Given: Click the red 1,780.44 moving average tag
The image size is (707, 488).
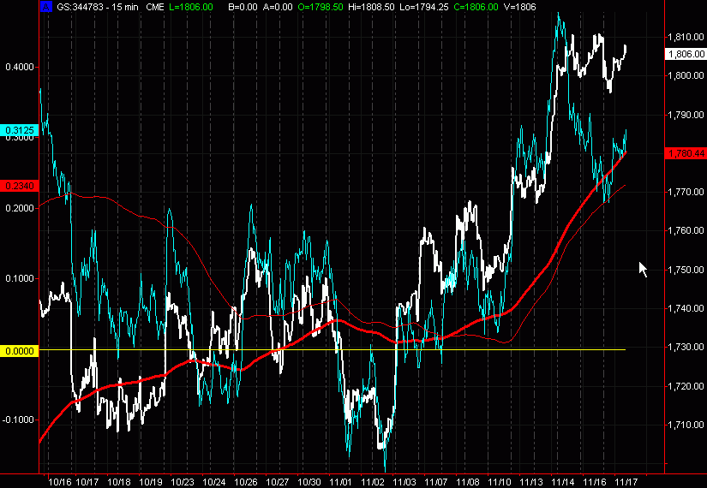Looking at the screenshot, I should pos(686,153).
